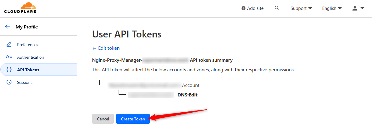Open the English language dropdown

click(332, 8)
